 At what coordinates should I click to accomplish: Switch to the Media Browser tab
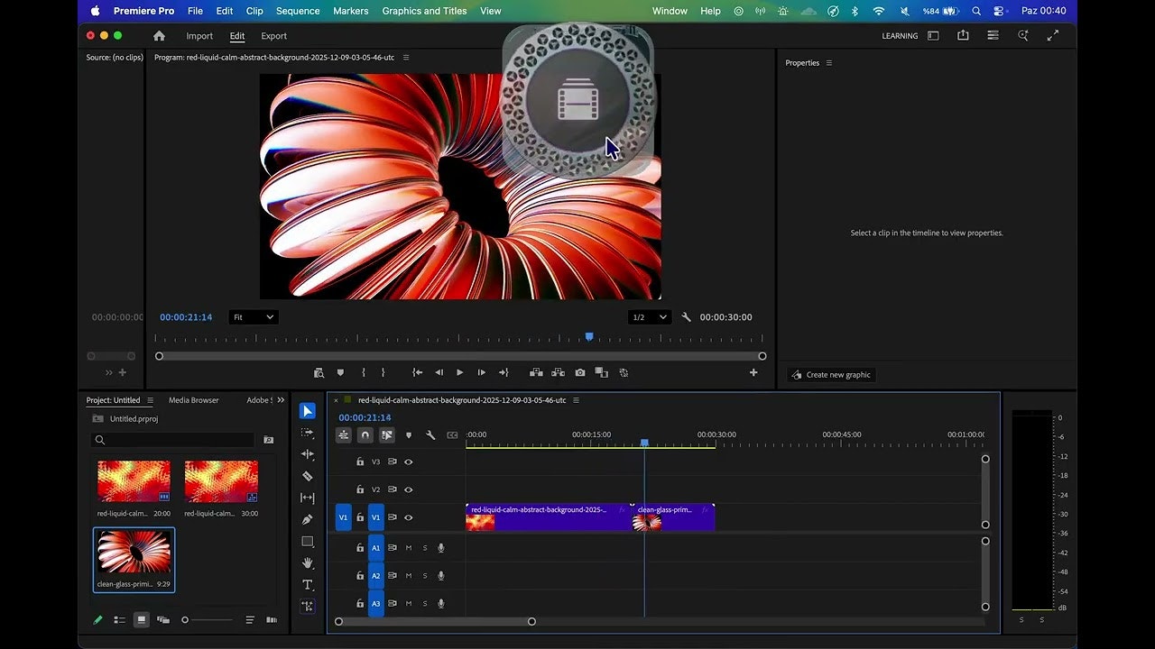[x=193, y=400]
